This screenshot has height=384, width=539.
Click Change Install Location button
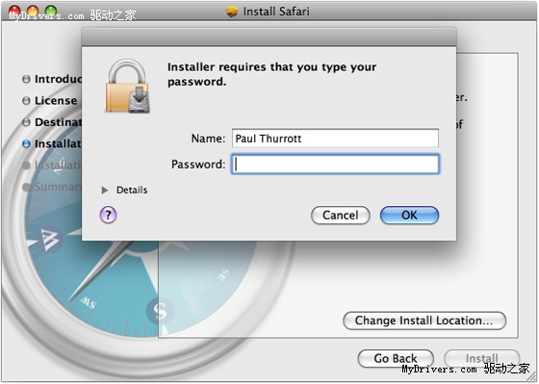[x=424, y=320]
